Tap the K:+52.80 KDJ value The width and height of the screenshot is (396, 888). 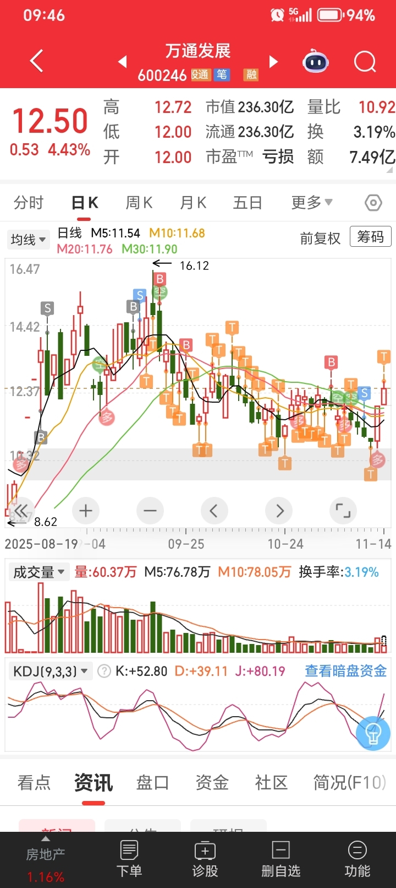141,671
